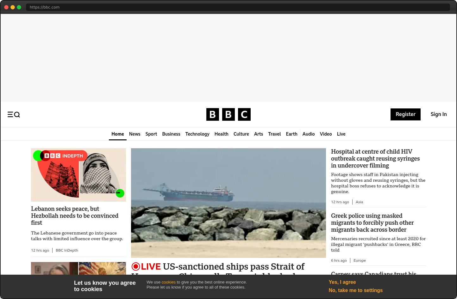Open the cookies policy link
The width and height of the screenshot is (457, 299).
tap(168, 282)
